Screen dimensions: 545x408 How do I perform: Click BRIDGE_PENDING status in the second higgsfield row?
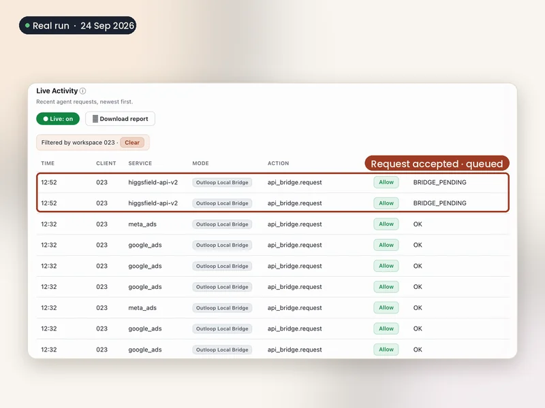pyautogui.click(x=439, y=203)
